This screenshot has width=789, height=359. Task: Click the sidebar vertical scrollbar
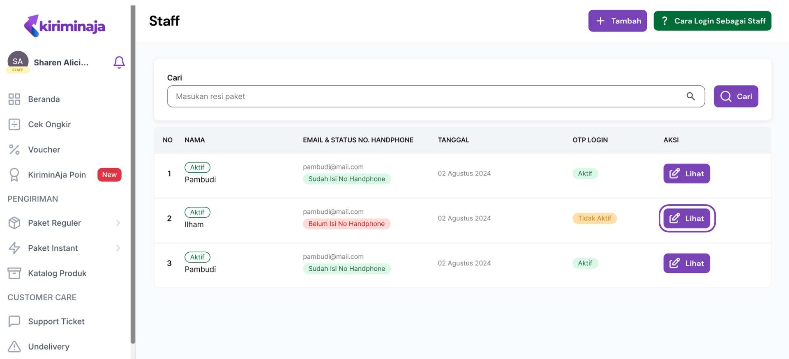pos(133,174)
